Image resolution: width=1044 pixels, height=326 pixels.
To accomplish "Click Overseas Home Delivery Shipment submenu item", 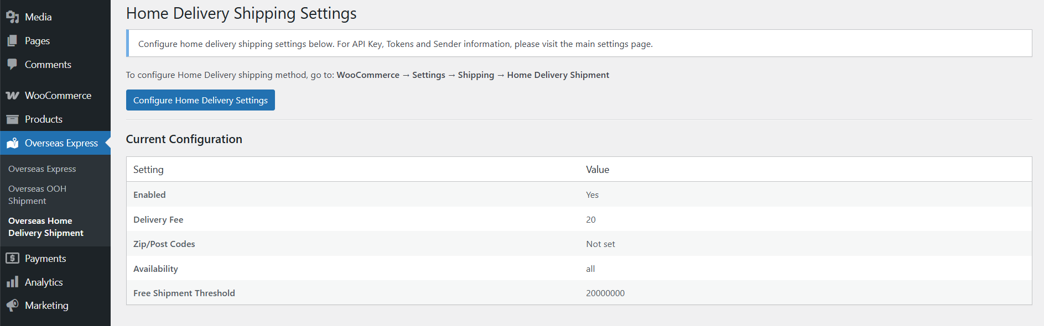I will (45, 227).
